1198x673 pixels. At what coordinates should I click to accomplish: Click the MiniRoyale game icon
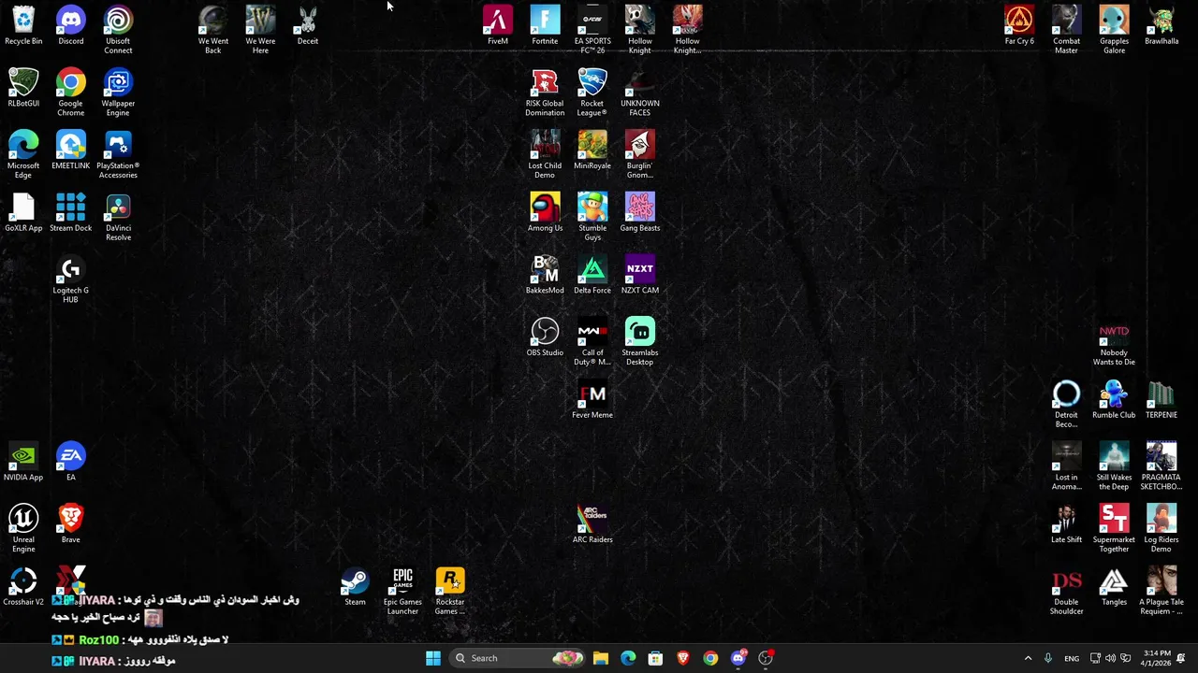592,150
